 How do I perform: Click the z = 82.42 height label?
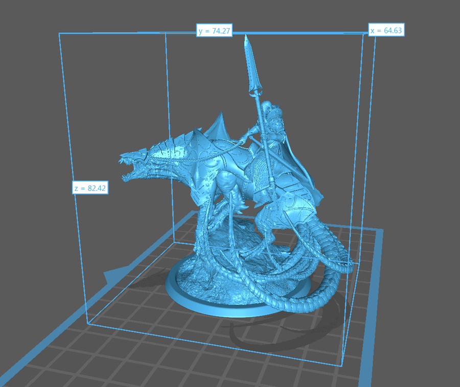[x=90, y=188]
